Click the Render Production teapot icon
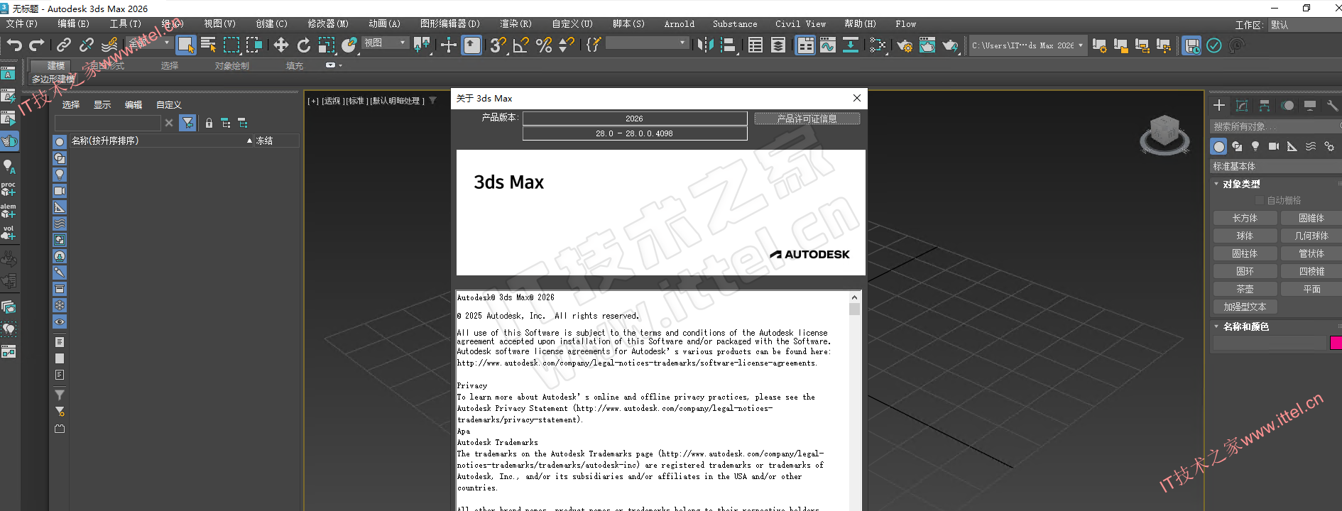 point(950,45)
